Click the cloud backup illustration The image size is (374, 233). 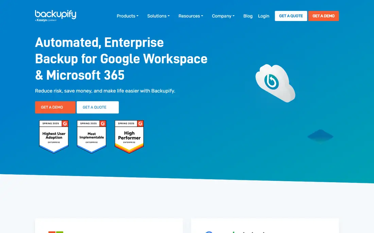pos(275,83)
